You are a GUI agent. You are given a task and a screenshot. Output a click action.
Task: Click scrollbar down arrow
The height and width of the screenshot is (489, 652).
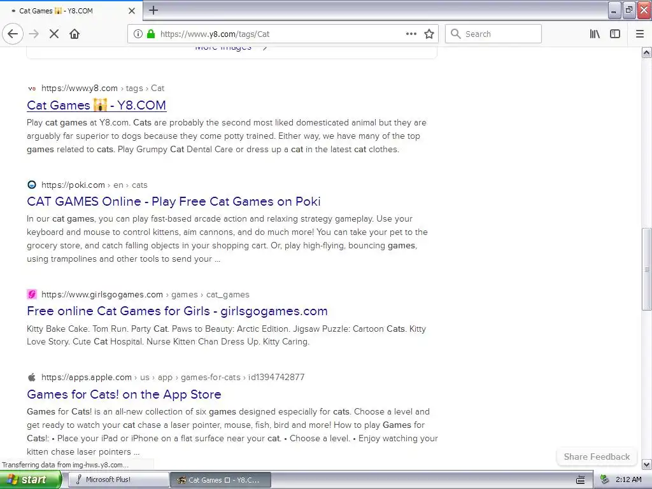647,464
